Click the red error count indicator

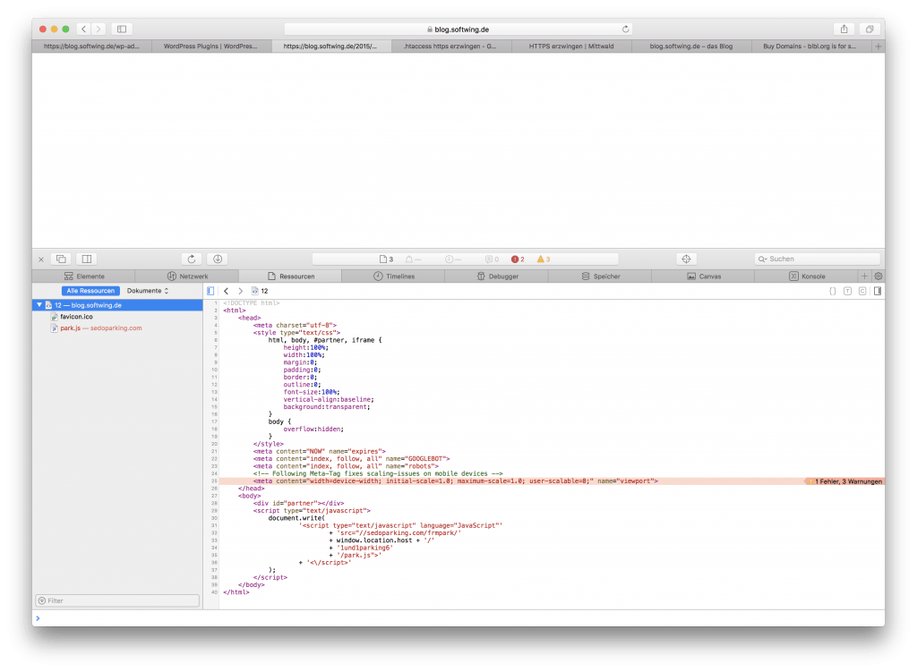(x=518, y=259)
